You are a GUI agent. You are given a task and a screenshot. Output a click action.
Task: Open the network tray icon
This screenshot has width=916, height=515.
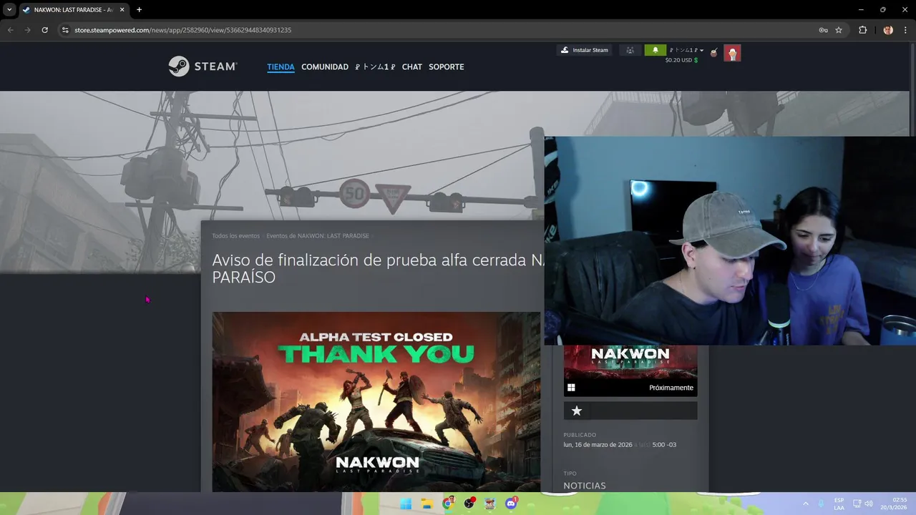pos(857,504)
